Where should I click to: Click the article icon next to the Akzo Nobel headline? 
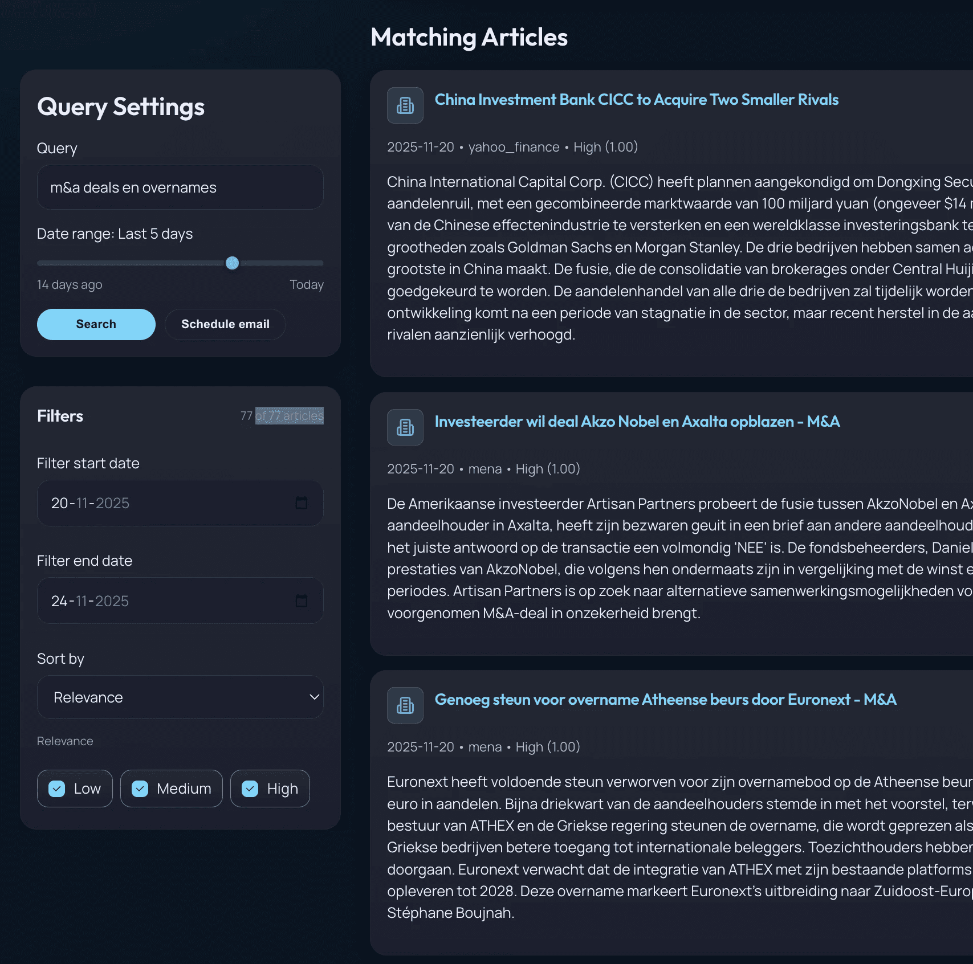405,427
